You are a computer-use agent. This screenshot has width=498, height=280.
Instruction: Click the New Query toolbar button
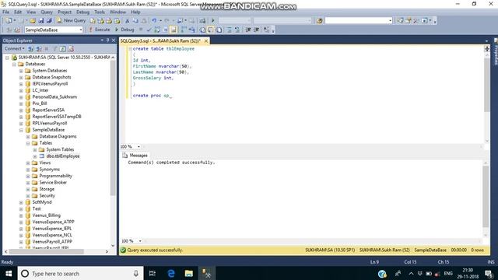(x=71, y=20)
